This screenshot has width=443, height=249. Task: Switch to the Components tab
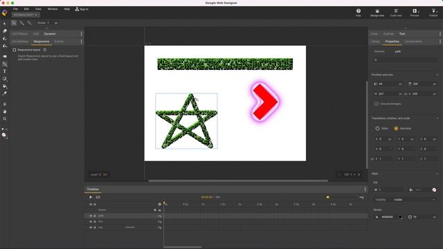413,41
